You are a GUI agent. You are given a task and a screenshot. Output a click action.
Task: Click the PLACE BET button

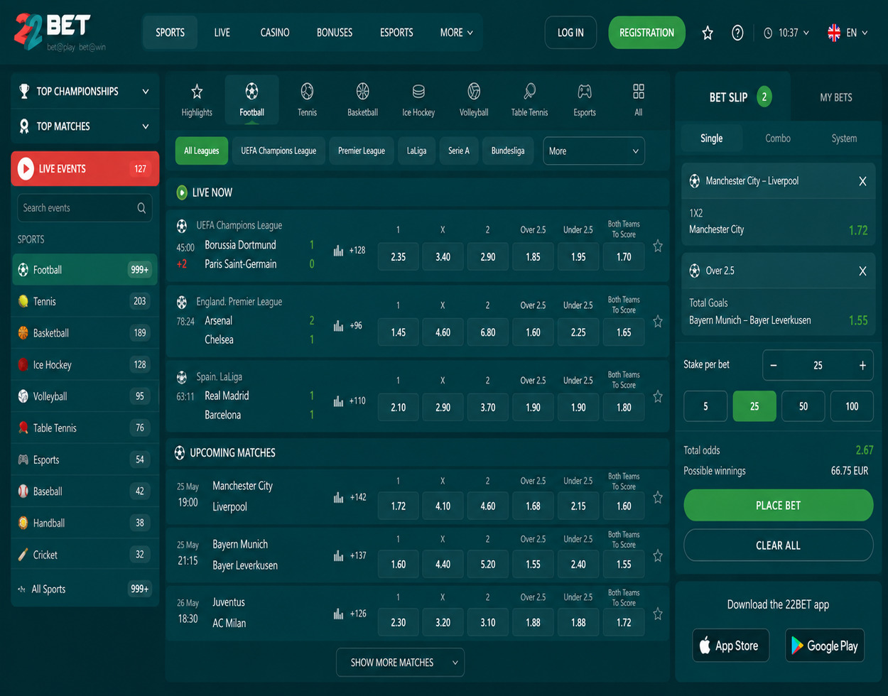779,506
